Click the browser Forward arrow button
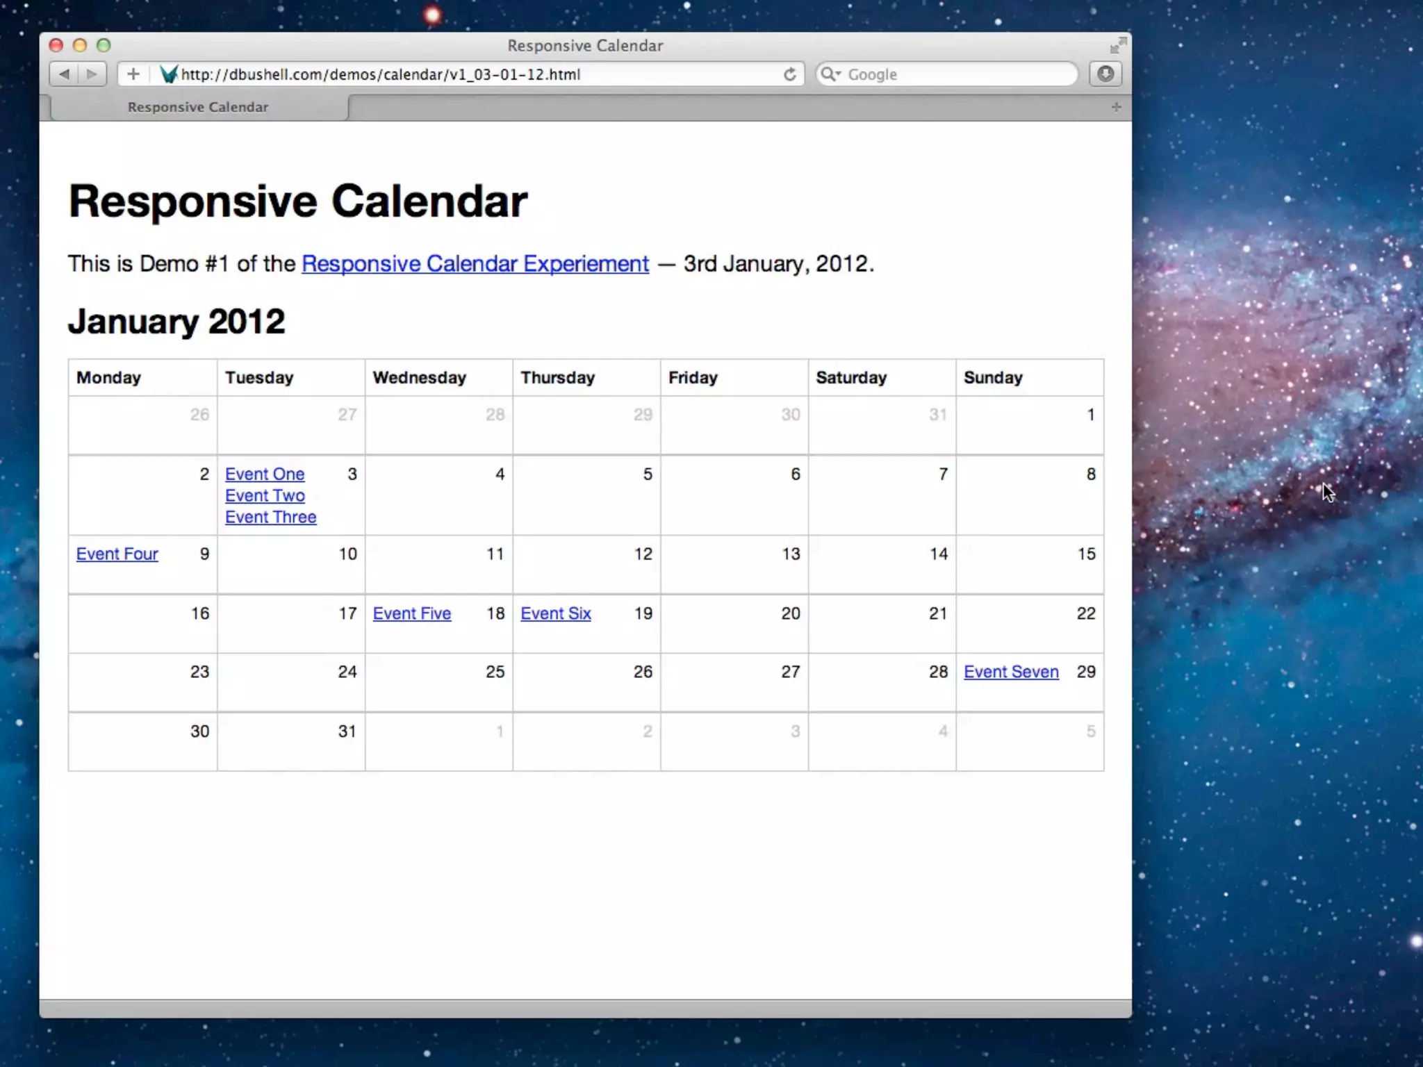This screenshot has width=1423, height=1067. [92, 74]
